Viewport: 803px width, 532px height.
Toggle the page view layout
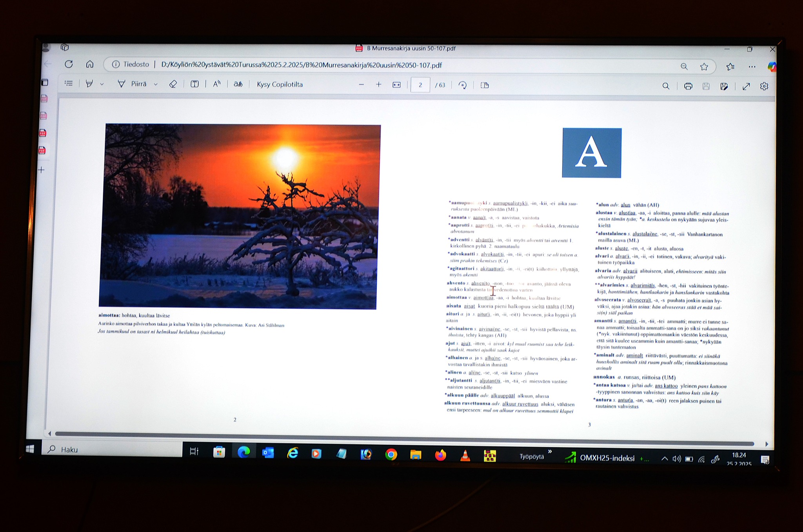(x=485, y=85)
